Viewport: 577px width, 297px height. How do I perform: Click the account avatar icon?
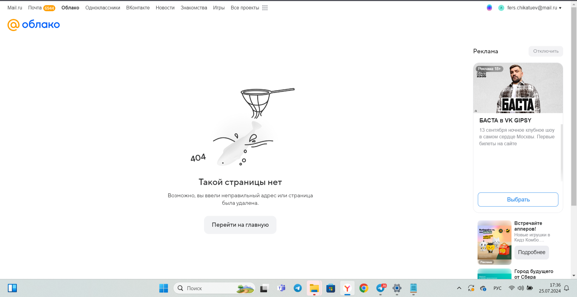point(501,8)
